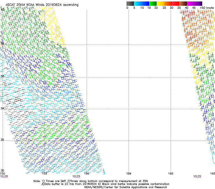Click the green 15-20 knots color bar segment
The width and height of the screenshot is (215, 189).
click(x=153, y=3)
